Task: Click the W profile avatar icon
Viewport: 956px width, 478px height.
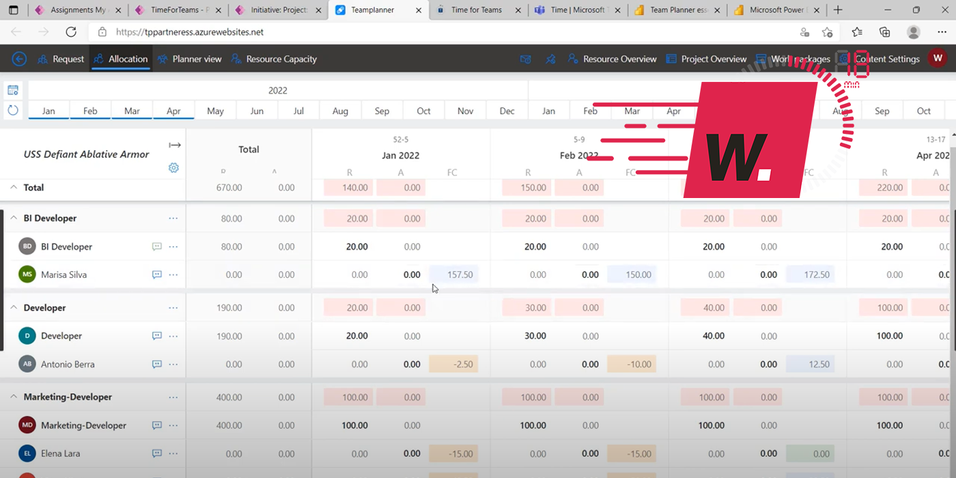Action: pyautogui.click(x=938, y=59)
